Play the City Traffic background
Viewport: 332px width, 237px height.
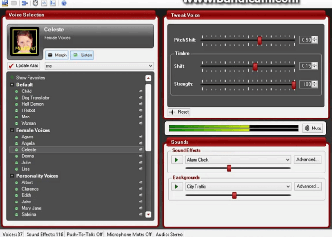177,187
